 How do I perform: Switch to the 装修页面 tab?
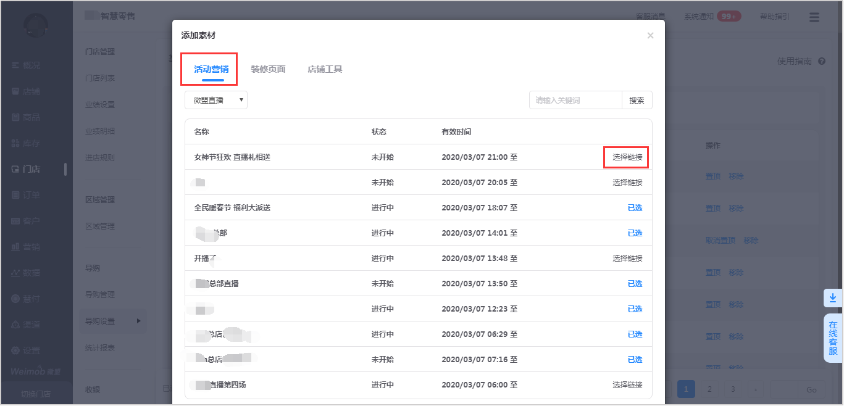coord(268,69)
